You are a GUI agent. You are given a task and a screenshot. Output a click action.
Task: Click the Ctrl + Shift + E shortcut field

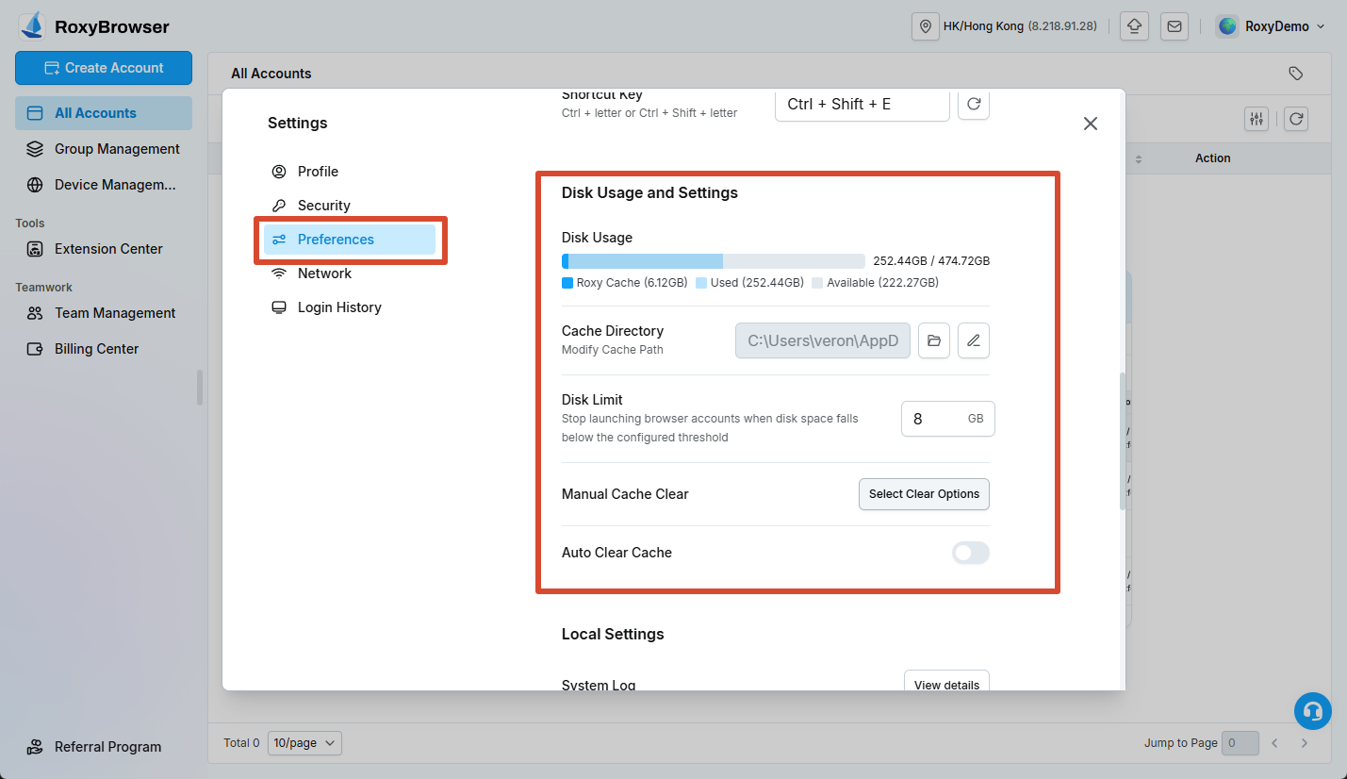(862, 105)
